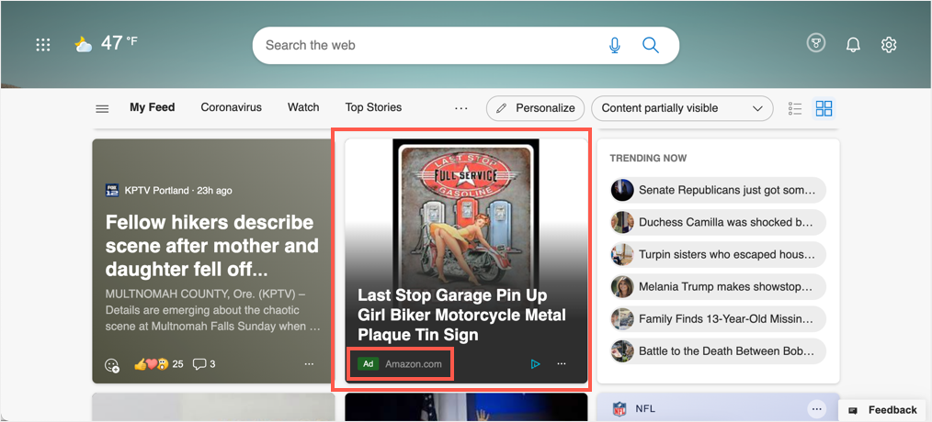Click in the Search the web field
Image resolution: width=932 pixels, height=422 pixels.
tap(423, 45)
